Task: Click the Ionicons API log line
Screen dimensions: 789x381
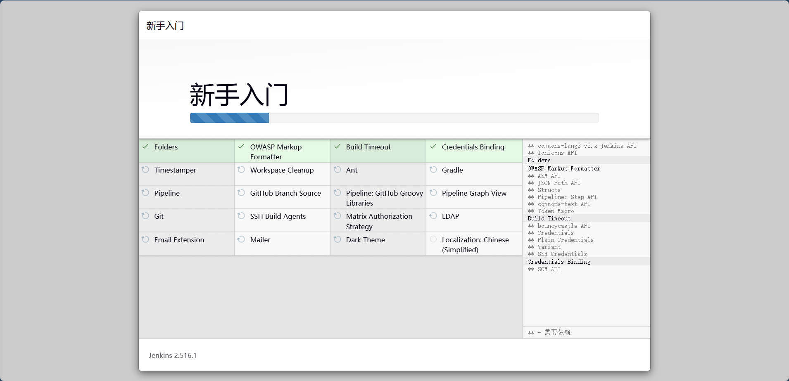Action: [552, 153]
